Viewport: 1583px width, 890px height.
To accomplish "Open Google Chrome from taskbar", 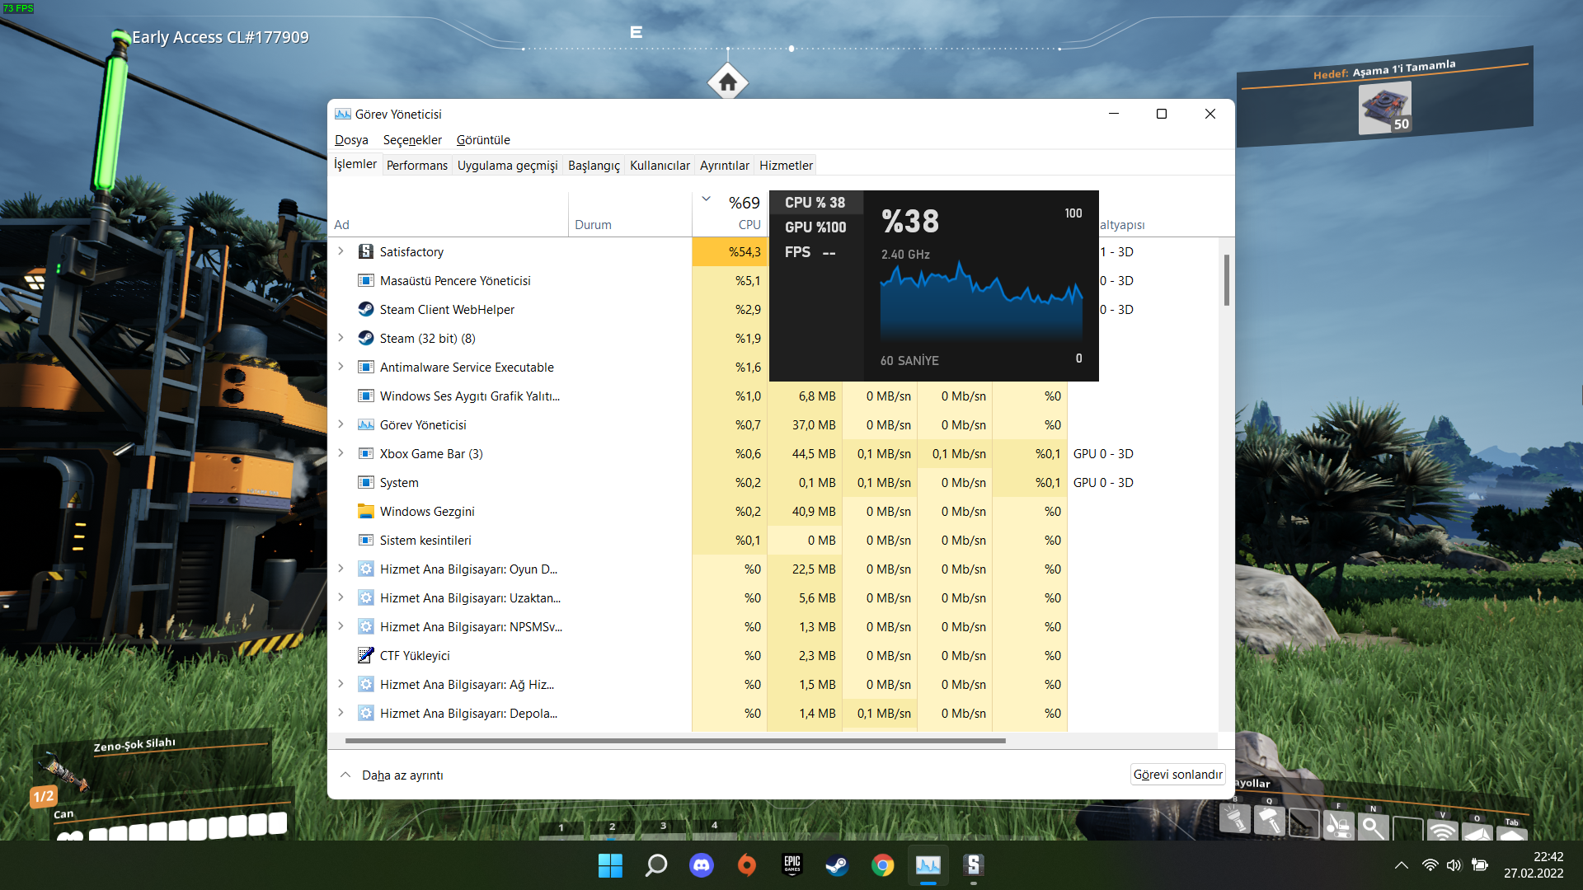I will coord(883,865).
